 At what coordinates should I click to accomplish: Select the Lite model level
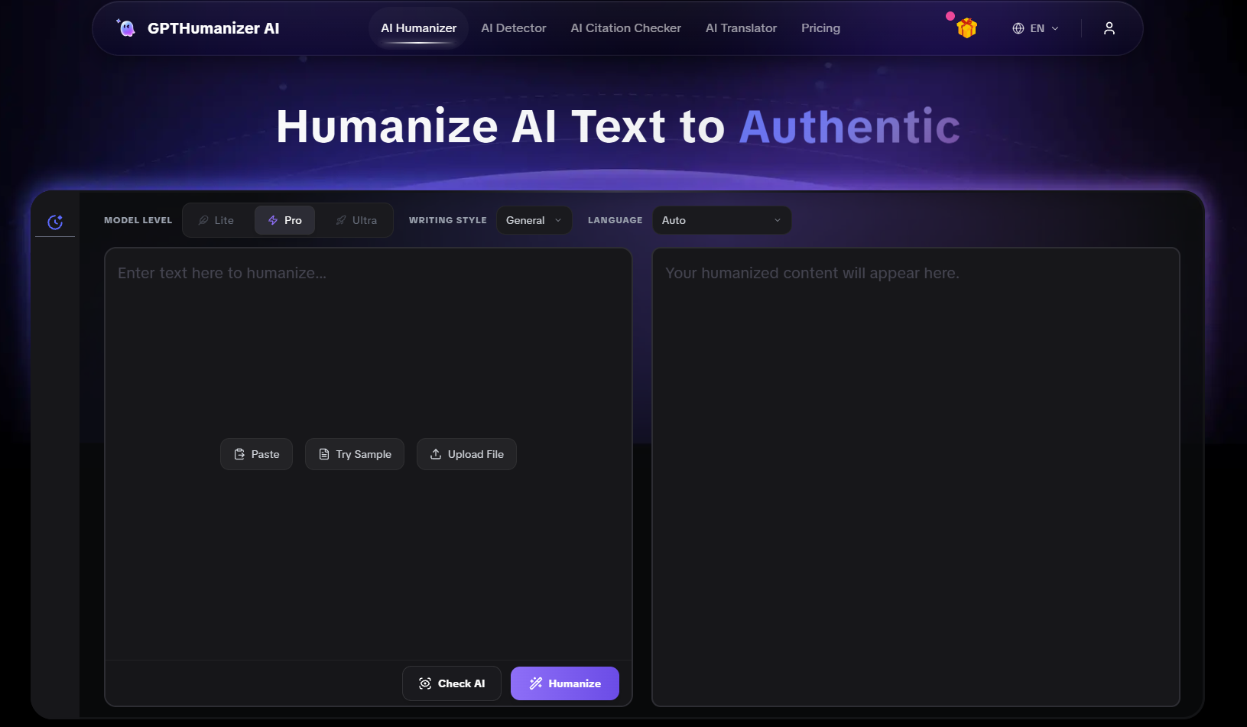pyautogui.click(x=217, y=219)
